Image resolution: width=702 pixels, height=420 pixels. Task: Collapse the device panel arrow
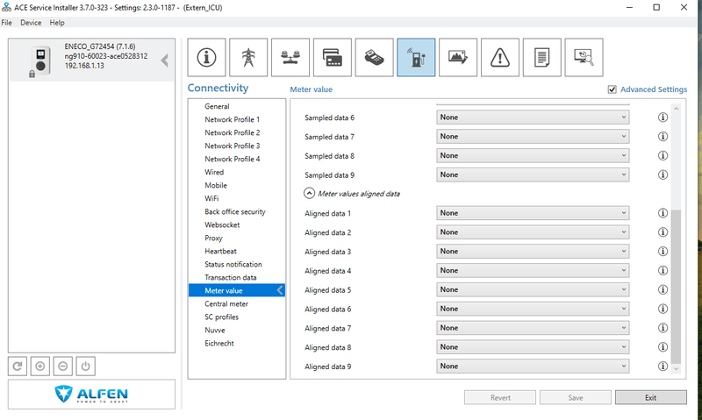[165, 60]
